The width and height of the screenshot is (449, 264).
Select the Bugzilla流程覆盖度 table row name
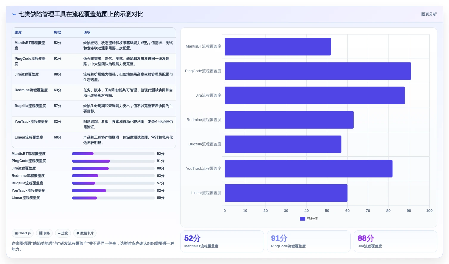(30, 106)
